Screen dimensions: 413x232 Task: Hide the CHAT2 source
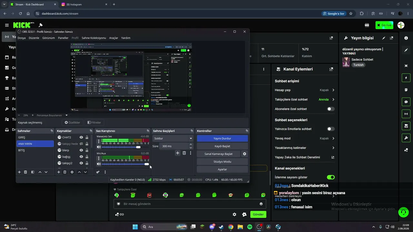point(81,137)
